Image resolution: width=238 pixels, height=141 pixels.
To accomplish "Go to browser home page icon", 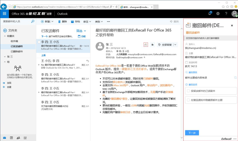I will pos(223,7).
